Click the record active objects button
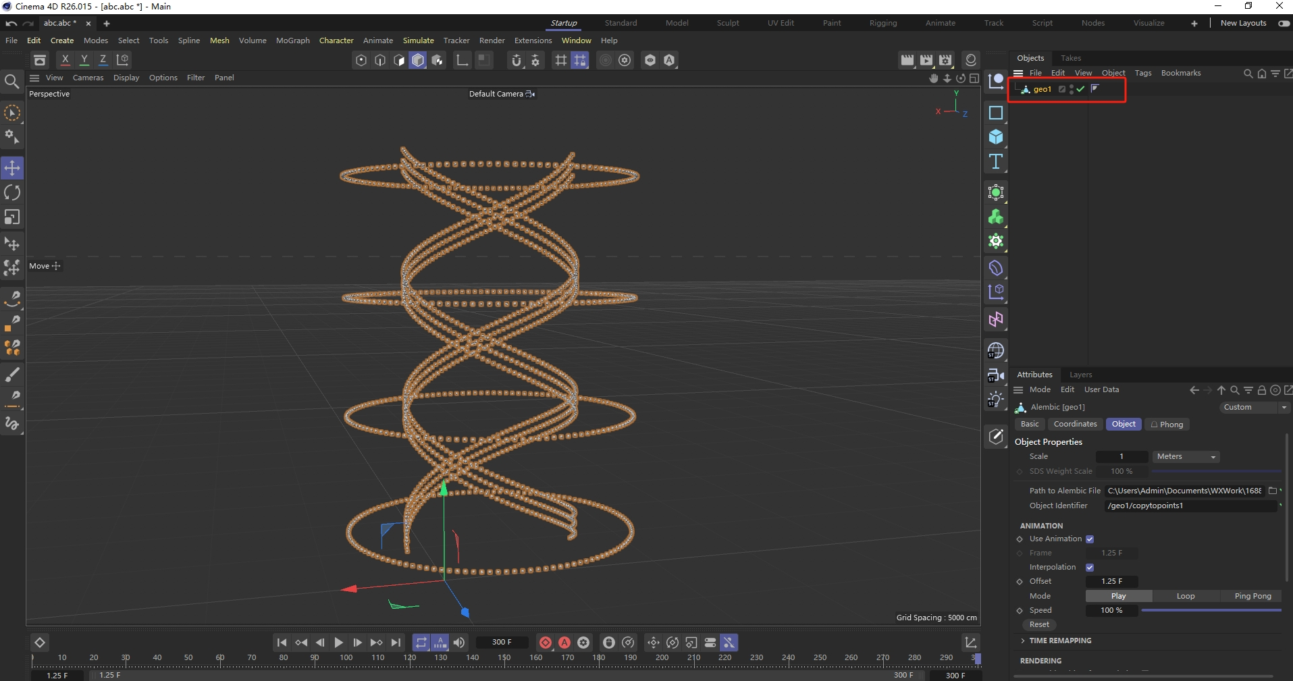Viewport: 1293px width, 681px height. pos(546,643)
